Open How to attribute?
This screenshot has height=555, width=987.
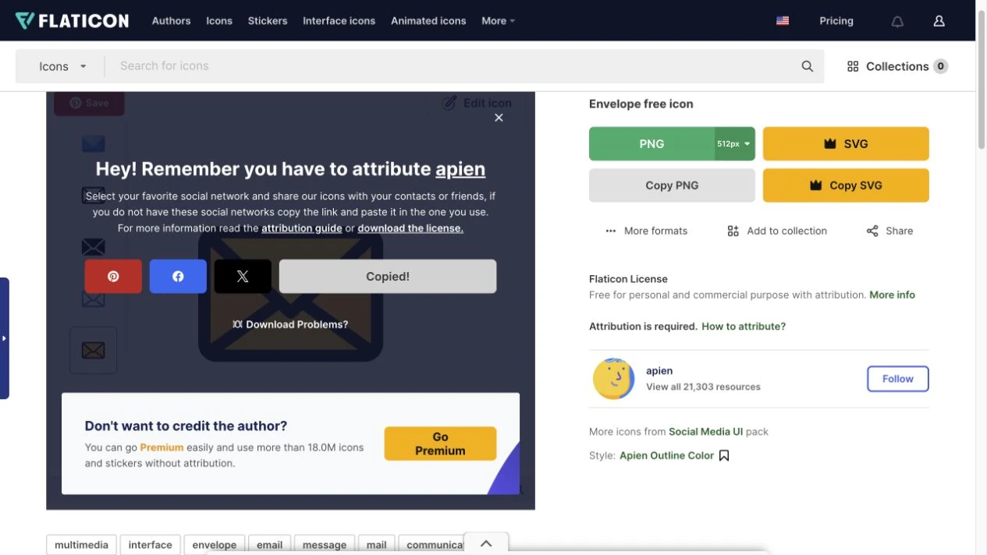click(744, 327)
